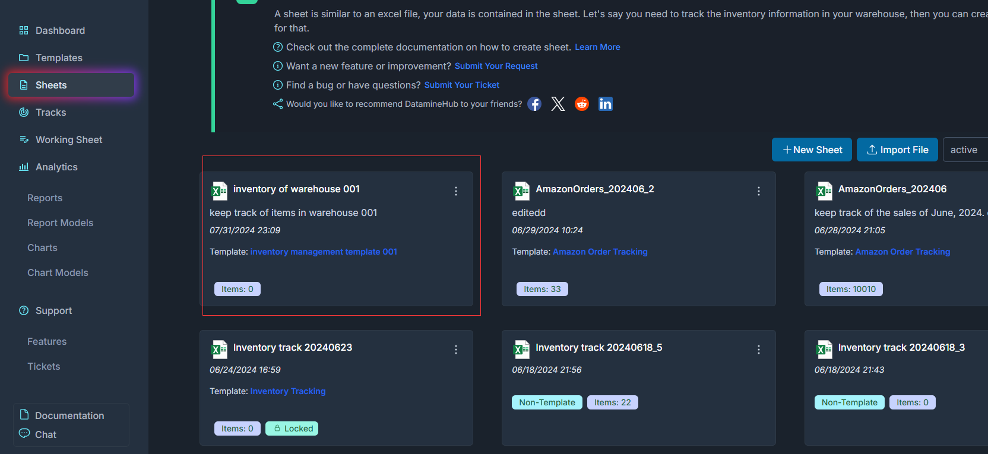Click the Templates folder icon
Viewport: 988px width, 454px height.
pos(24,58)
